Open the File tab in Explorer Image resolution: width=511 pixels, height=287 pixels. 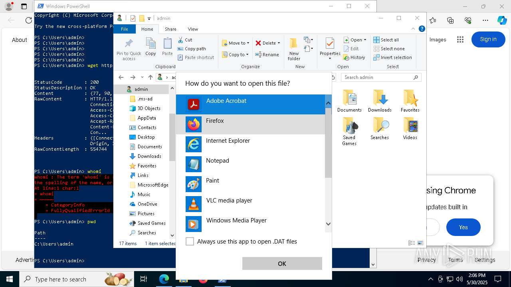click(x=125, y=29)
